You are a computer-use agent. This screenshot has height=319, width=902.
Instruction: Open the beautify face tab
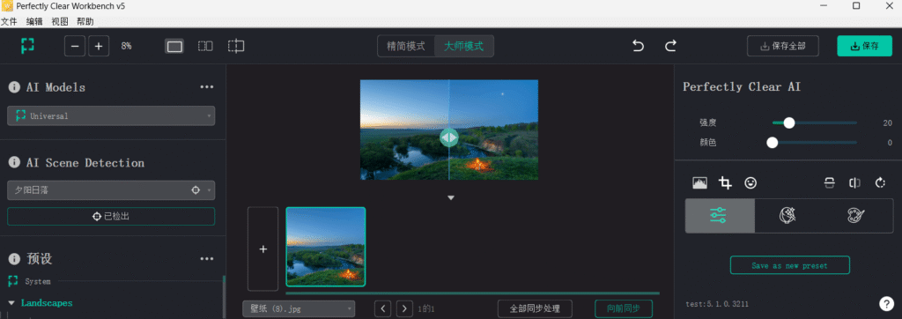(x=787, y=216)
